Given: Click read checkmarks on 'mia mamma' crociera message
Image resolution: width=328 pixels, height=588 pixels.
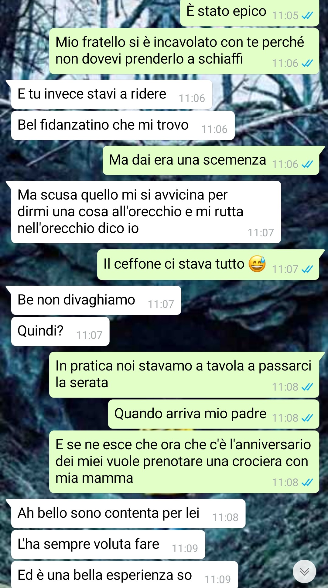Looking at the screenshot, I should click(307, 482).
